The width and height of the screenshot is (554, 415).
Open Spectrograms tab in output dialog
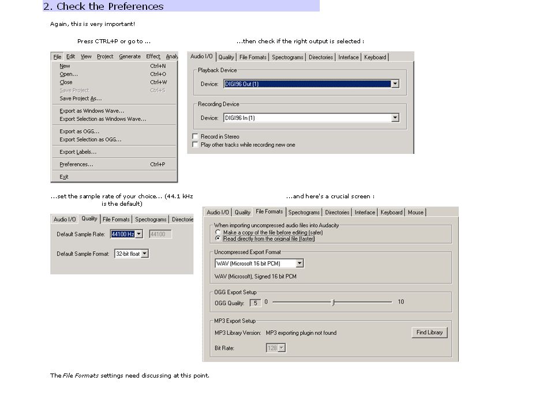click(287, 57)
